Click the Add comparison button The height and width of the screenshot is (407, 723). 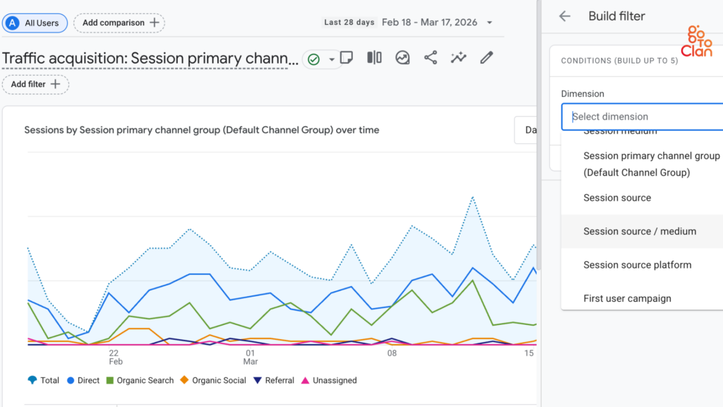pyautogui.click(x=119, y=23)
